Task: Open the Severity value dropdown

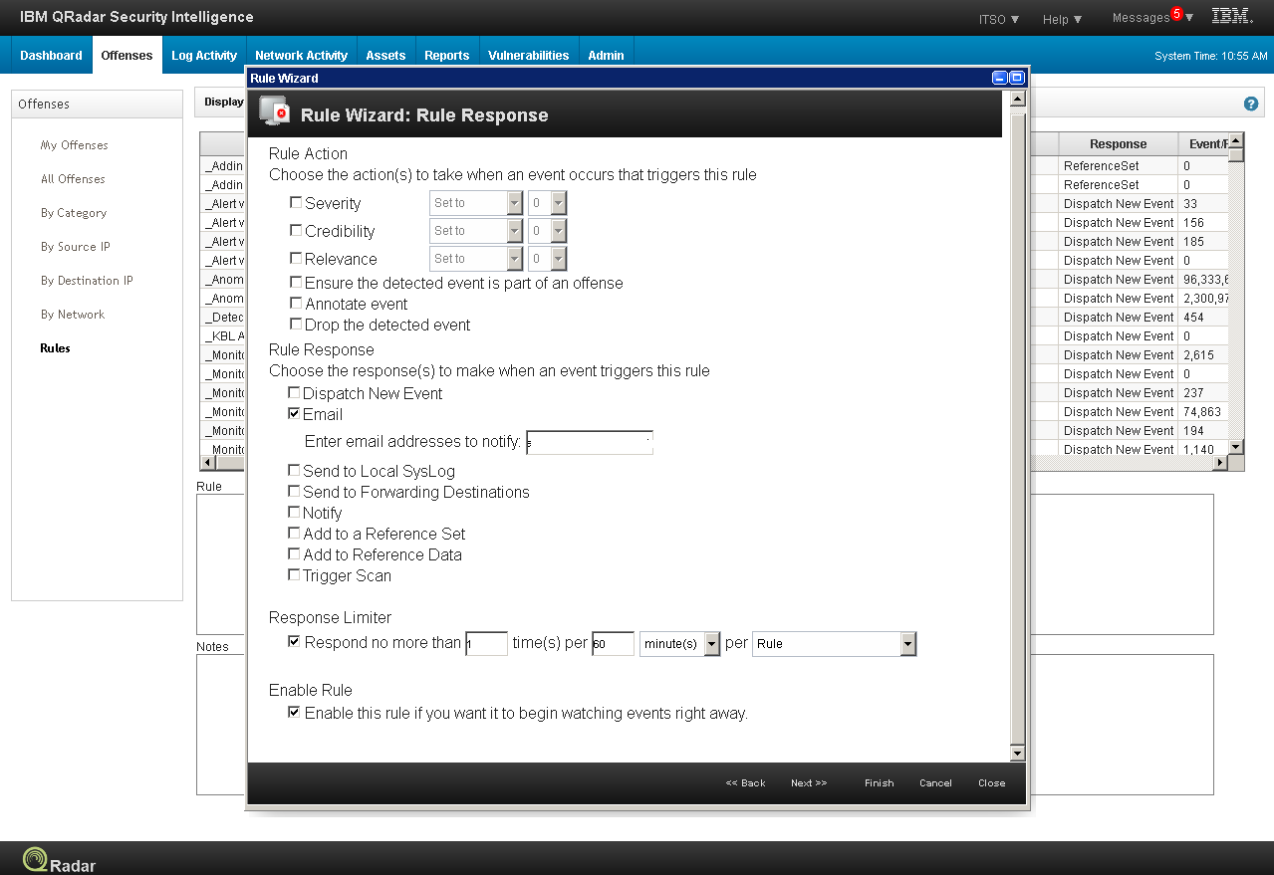Action: coord(547,203)
